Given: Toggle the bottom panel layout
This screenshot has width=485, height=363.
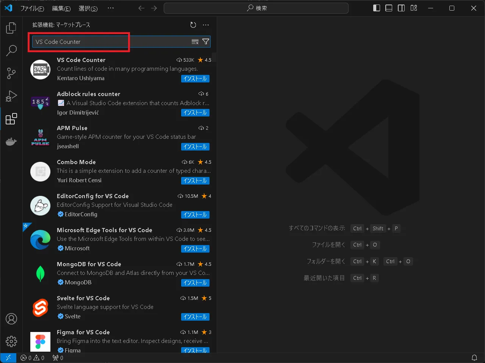Looking at the screenshot, I should tap(389, 8).
